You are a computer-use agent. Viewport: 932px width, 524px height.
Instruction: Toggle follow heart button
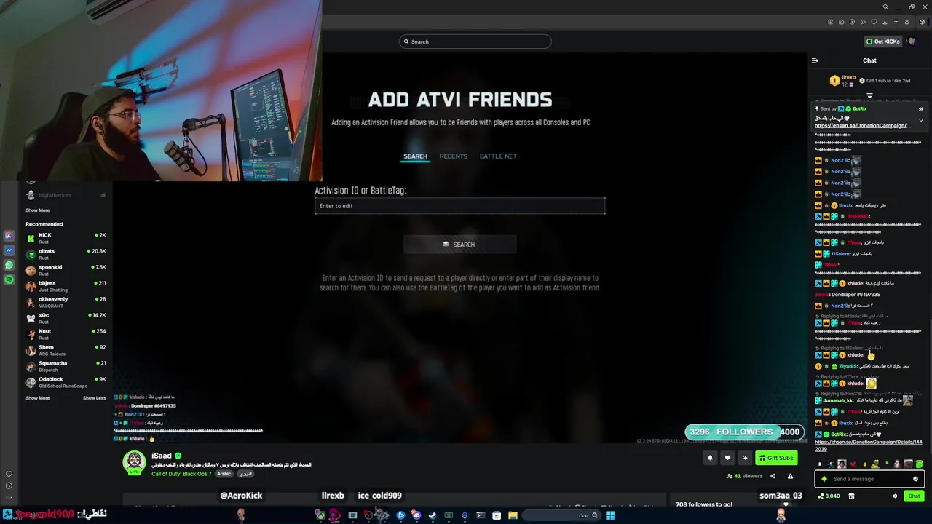pyautogui.click(x=727, y=458)
